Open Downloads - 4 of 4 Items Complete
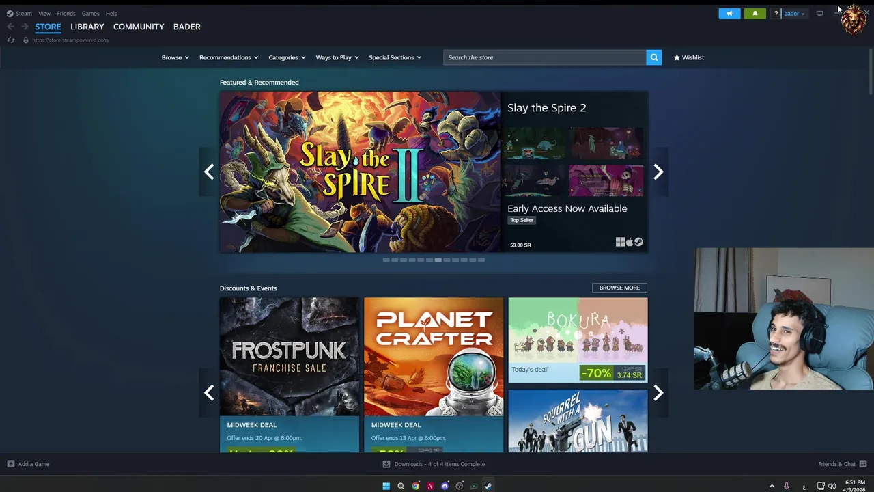874x492 pixels. [x=440, y=464]
